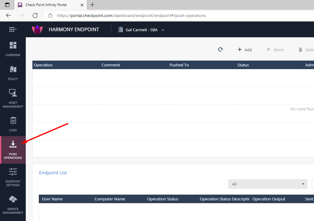Delete the selected operation
Image resolution: width=314 pixels, height=221 pixels.
coord(306,50)
